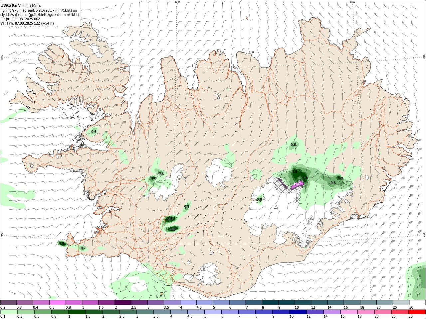Image resolution: width=426 pixels, height=319 pixels.
Task: Click the 'VT: Fim. 07.08.2025 12Z (+54 h)' line
Action: point(27,23)
